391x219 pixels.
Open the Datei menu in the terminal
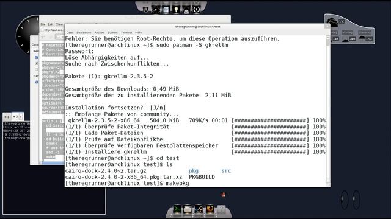[x=70, y=32]
